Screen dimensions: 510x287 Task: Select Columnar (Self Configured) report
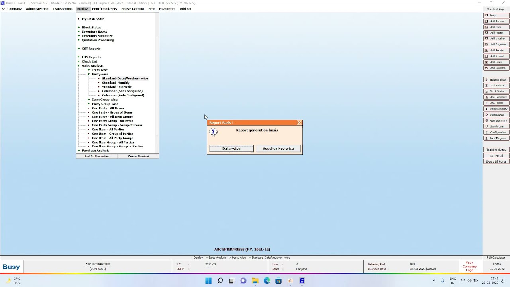click(x=122, y=91)
